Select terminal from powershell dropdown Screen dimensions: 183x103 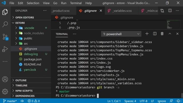[121, 34]
